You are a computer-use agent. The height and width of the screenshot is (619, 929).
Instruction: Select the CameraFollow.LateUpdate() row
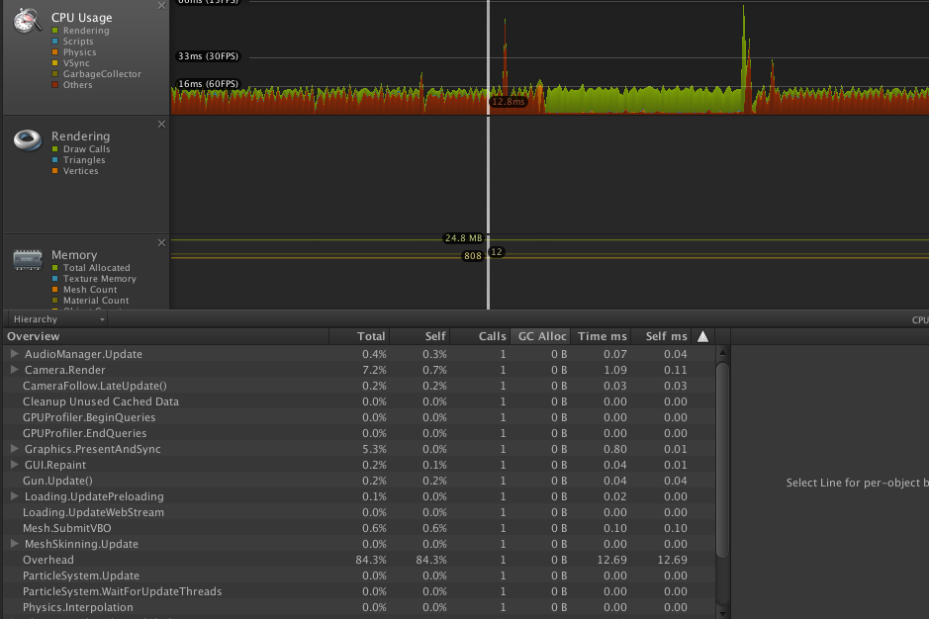(360, 386)
